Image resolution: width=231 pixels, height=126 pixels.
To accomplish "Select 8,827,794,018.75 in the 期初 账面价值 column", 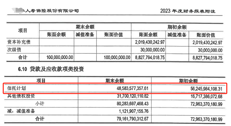I will pyautogui.click(x=208, y=58).
